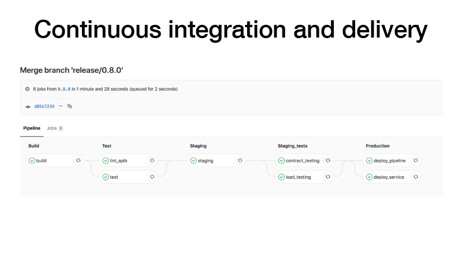Retry the deploy_service job
The width and height of the screenshot is (462, 260).
[415, 177]
